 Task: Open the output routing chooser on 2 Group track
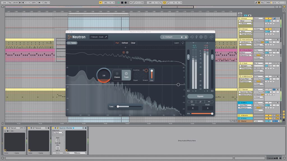(258, 29)
